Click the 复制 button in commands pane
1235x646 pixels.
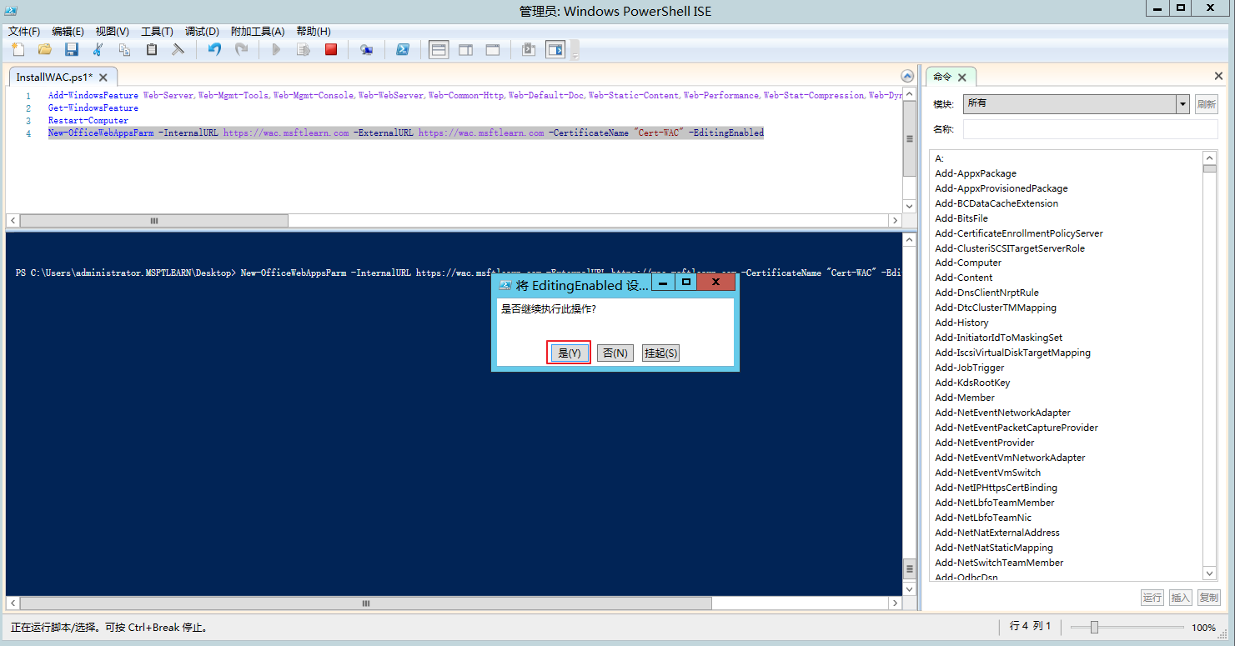1207,598
